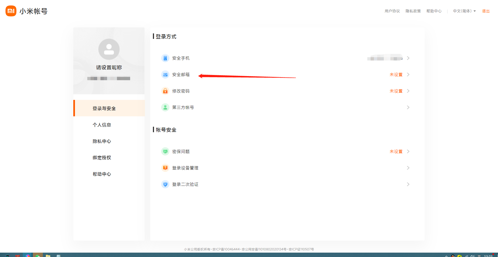
Task: Expand the 第三方帐号 row chevron
Action: point(408,107)
